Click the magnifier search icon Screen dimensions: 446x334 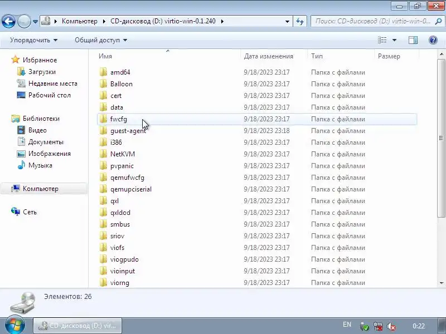pyautogui.click(x=438, y=21)
